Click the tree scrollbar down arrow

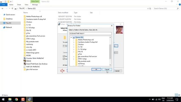(x=110, y=65)
